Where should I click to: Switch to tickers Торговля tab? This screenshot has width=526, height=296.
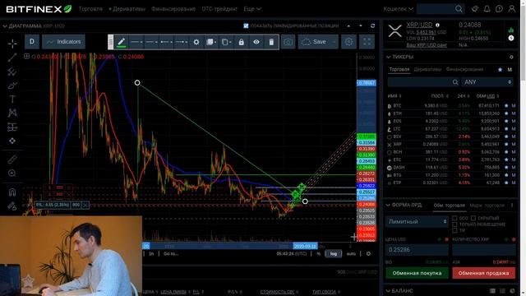(399, 69)
